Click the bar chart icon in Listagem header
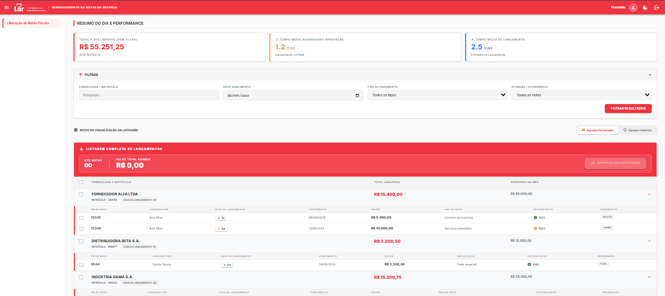665x296 pixels. click(x=81, y=148)
